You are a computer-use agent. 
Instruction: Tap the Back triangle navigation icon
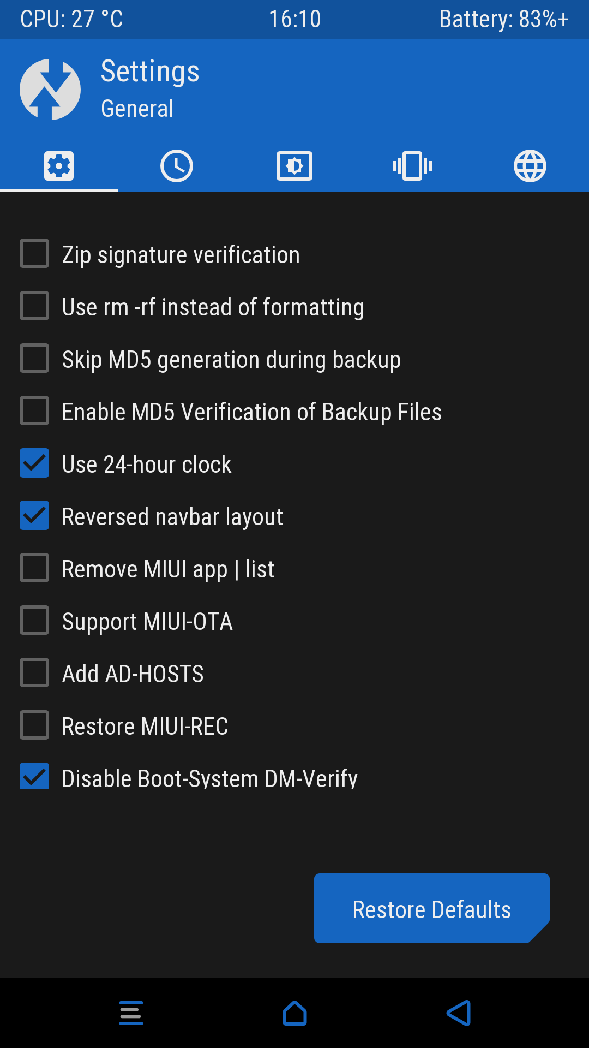pyautogui.click(x=459, y=1013)
